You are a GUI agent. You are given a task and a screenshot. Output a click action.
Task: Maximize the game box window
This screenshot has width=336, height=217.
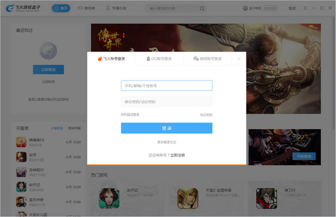tap(322, 8)
